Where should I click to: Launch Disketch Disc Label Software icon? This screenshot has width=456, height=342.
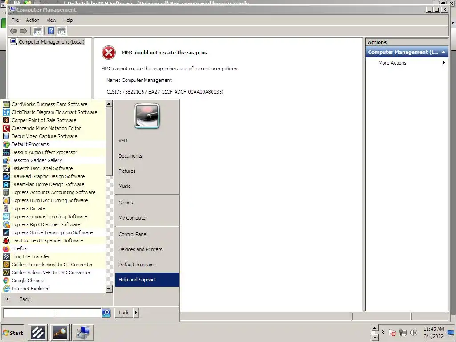6,168
